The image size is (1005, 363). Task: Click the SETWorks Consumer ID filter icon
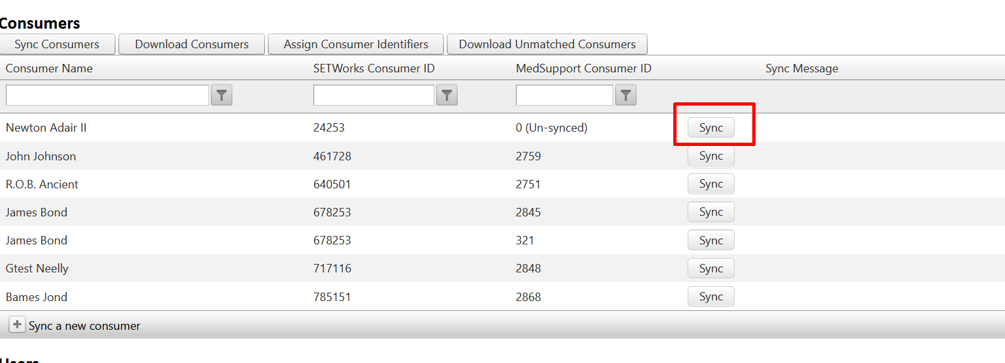[447, 96]
